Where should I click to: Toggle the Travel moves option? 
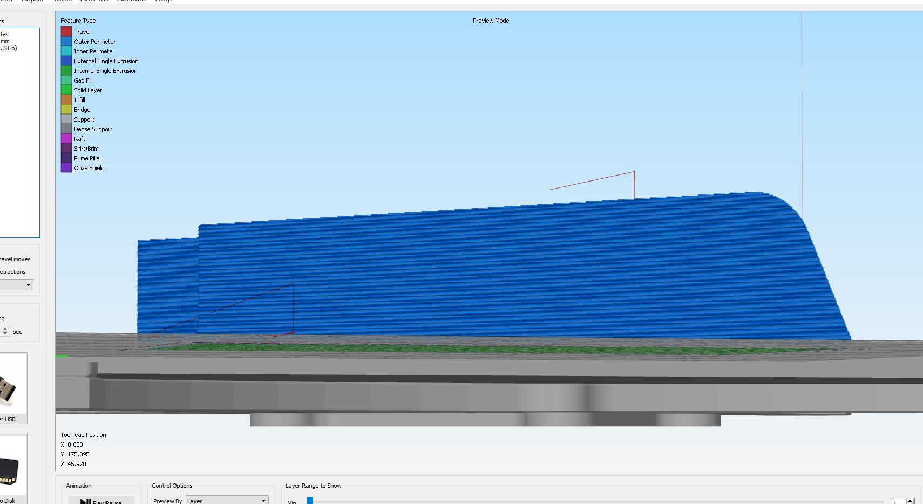tap(15, 259)
